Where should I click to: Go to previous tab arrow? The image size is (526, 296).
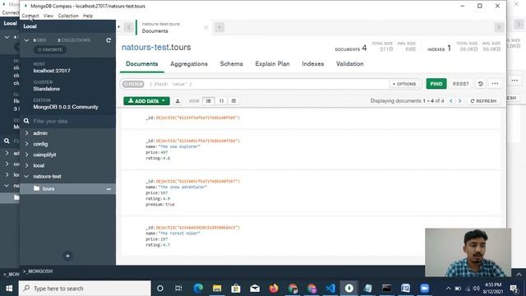128,27
